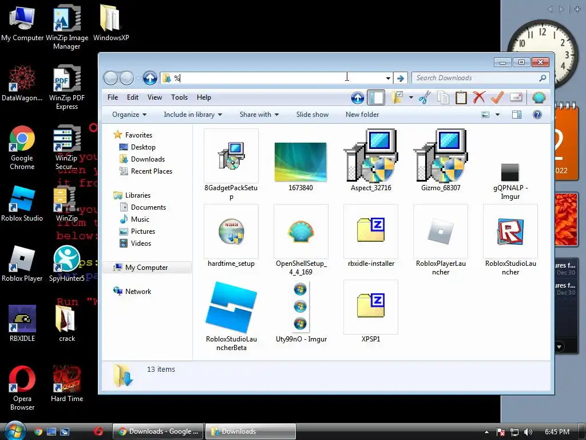Viewport: 586px width, 440px height.
Task: Expand the address bar history dropdown
Action: [x=388, y=78]
